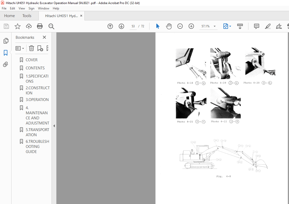
Task: Toggle the Bookmarks sidebar panel
Action: tap(6, 53)
